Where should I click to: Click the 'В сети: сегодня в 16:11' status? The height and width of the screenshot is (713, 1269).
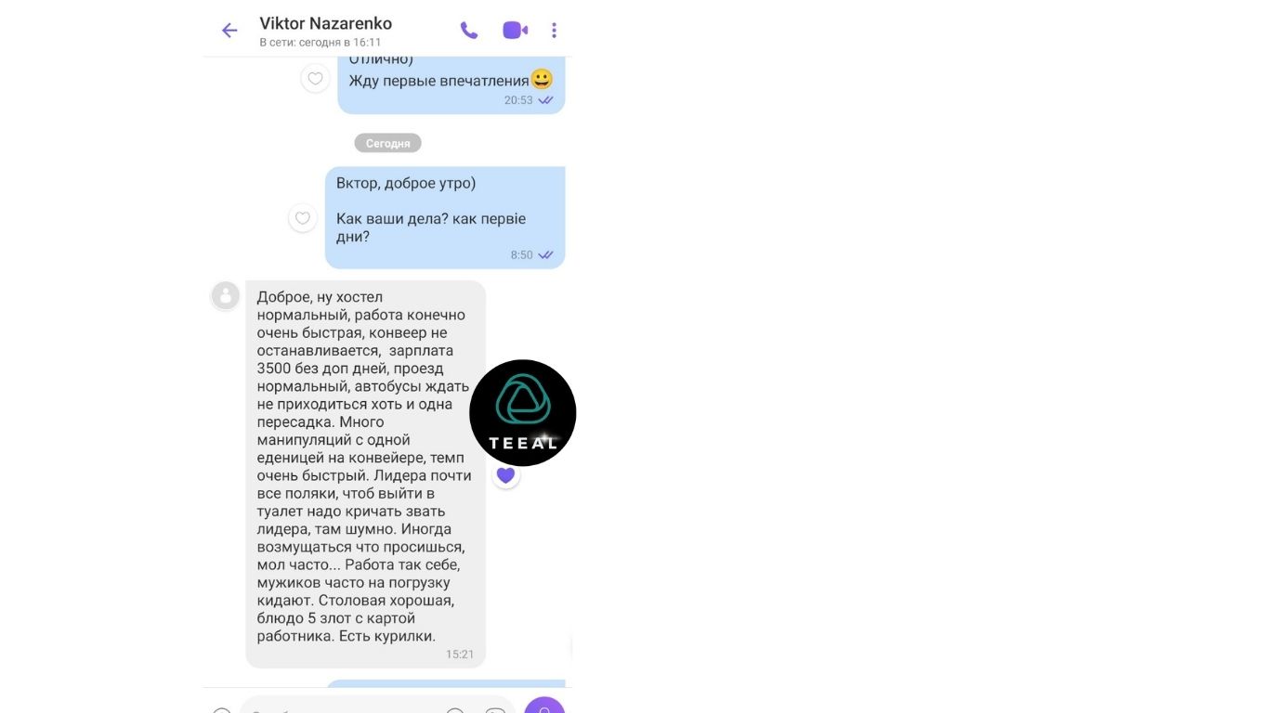coord(321,43)
